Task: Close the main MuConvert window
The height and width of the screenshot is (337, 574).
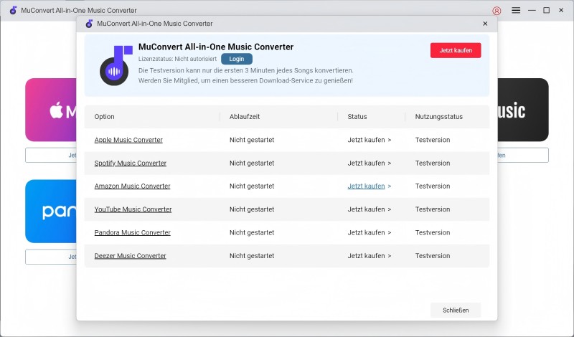Action: point(561,10)
